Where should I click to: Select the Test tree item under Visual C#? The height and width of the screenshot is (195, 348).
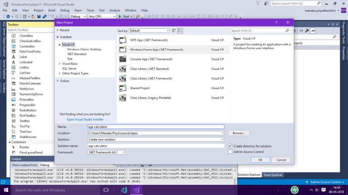(x=70, y=59)
